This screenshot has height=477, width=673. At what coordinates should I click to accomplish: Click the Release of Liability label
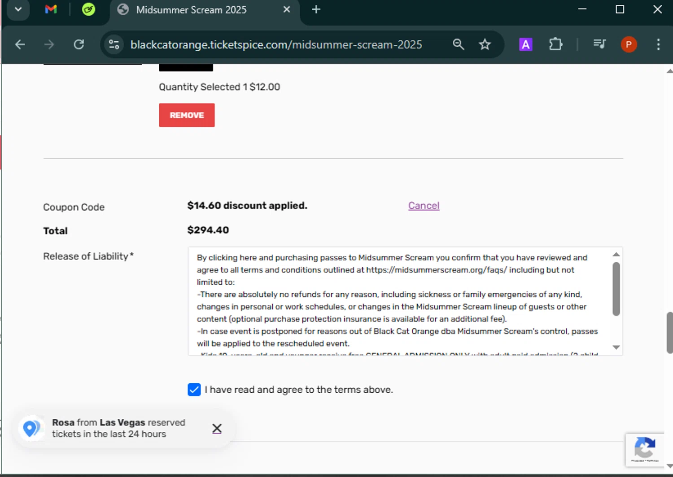pyautogui.click(x=88, y=256)
